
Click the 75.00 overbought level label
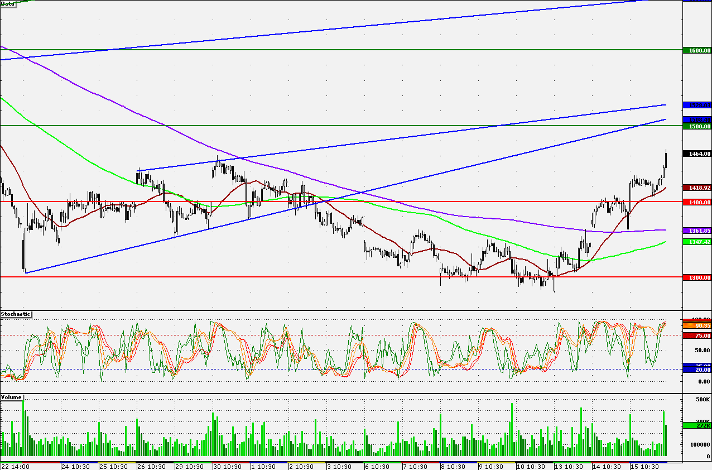point(697,335)
